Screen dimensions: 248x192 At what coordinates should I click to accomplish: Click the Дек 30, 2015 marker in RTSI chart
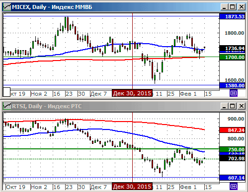[x=132, y=187]
